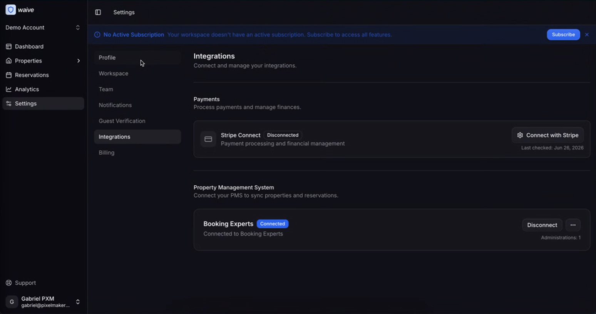Click the Analytics chart icon
This screenshot has width=596, height=314.
8,89
